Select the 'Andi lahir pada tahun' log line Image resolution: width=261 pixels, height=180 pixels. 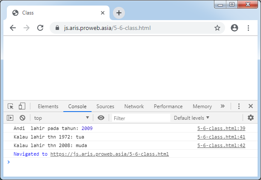(130, 128)
